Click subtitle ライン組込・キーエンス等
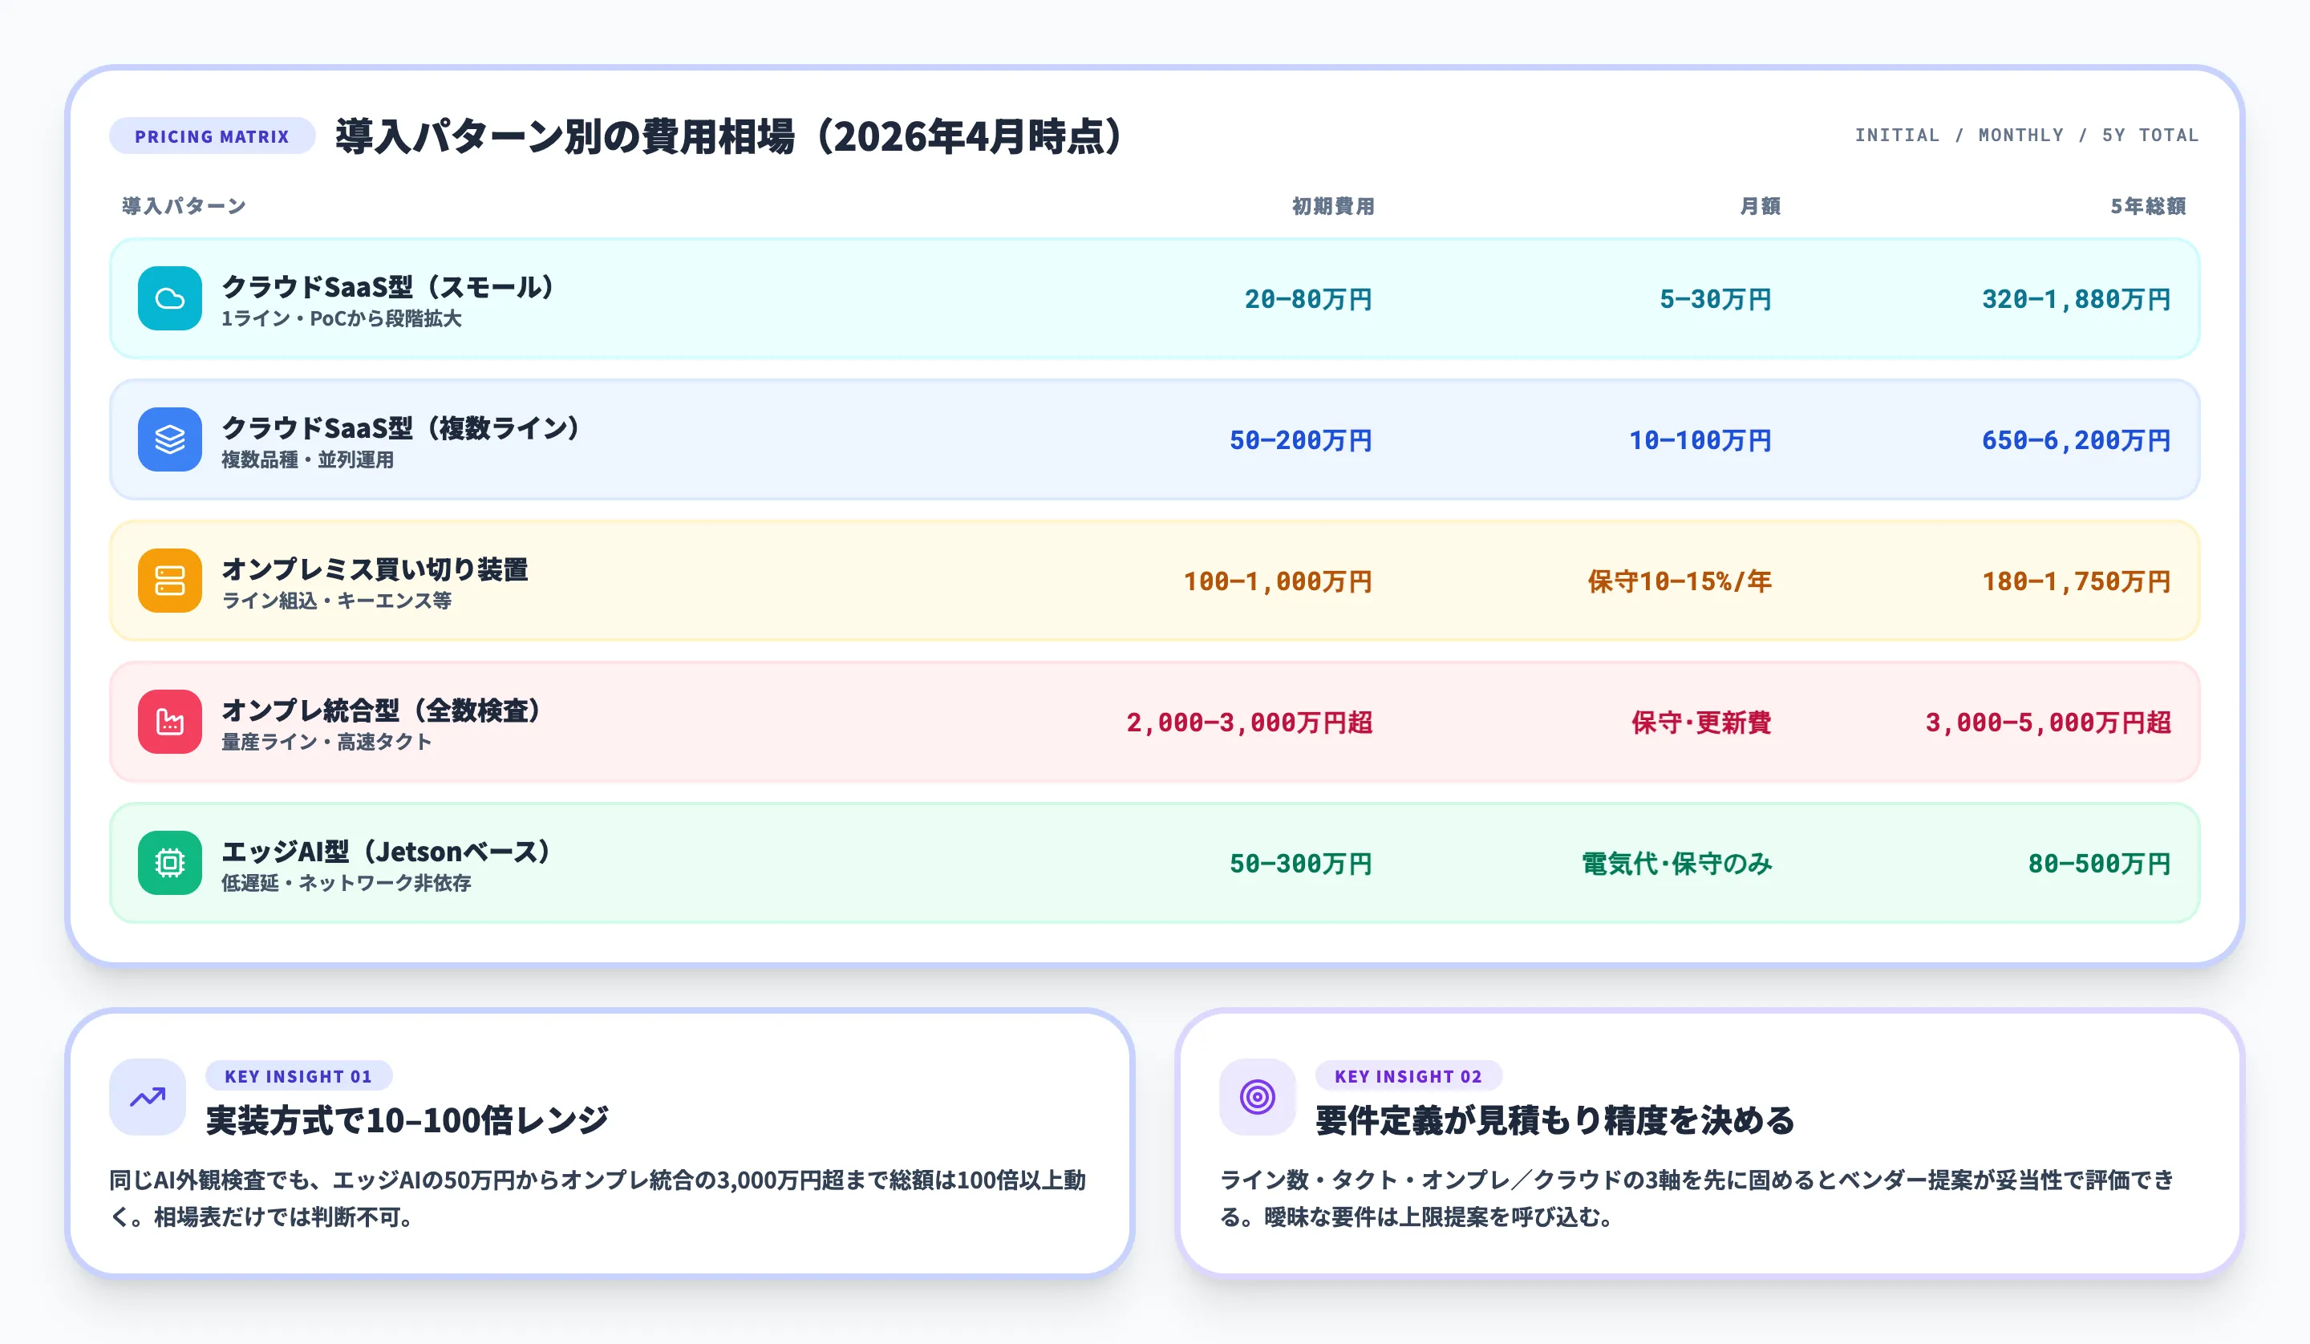Image resolution: width=2310 pixels, height=1344 pixels. (x=336, y=601)
